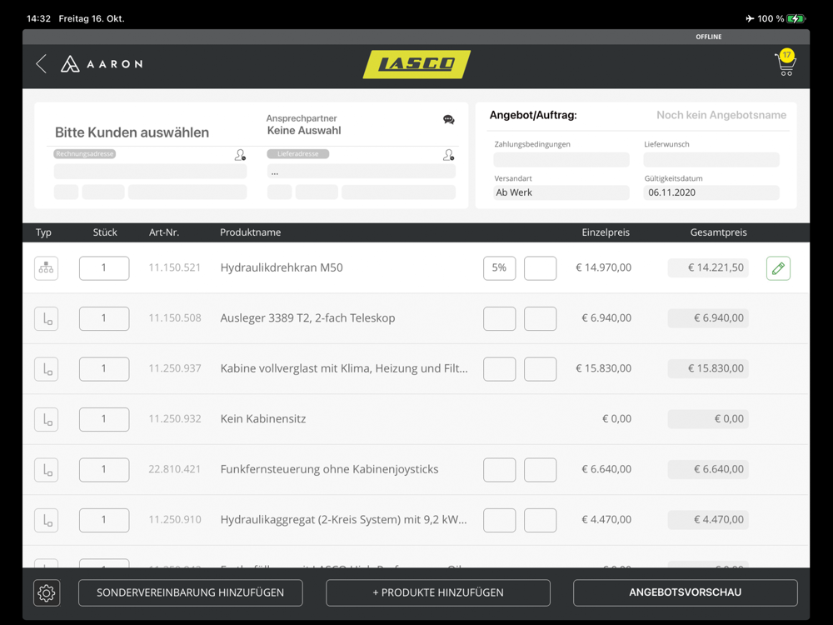
Task: Open the chat bubbles icon next to Ansprechpartner
Action: pyautogui.click(x=449, y=119)
